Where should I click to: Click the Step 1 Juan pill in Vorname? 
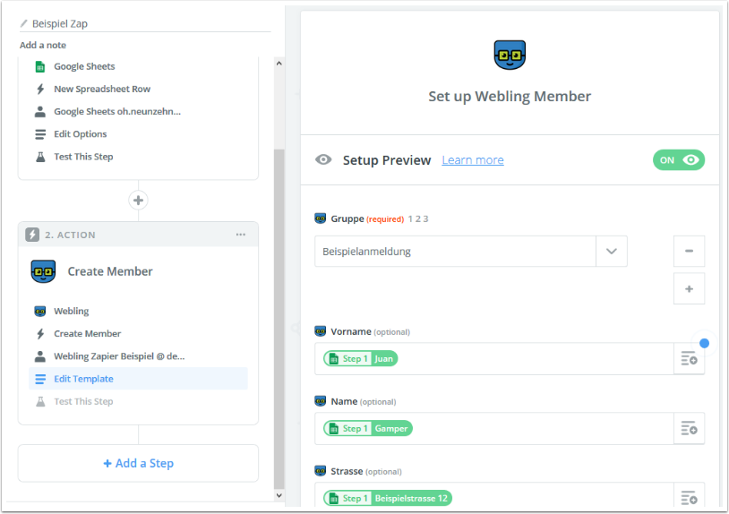pyautogui.click(x=361, y=359)
